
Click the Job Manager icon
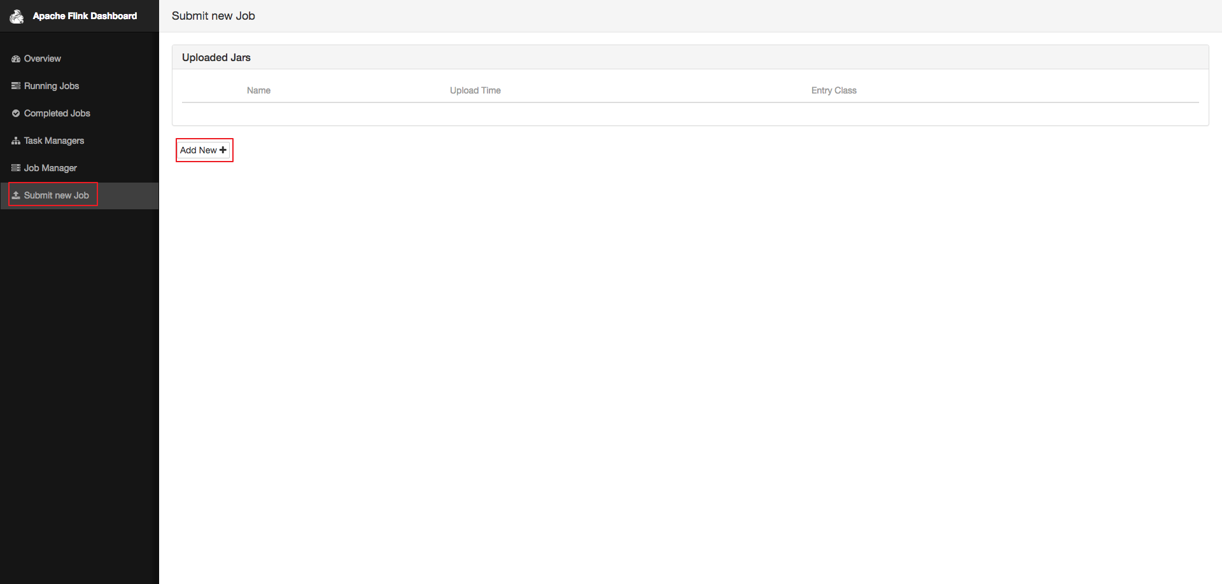click(15, 167)
